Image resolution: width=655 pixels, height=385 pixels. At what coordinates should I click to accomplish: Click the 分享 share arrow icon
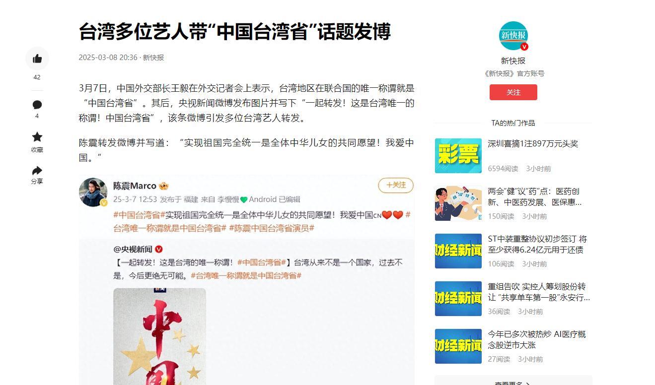(37, 171)
